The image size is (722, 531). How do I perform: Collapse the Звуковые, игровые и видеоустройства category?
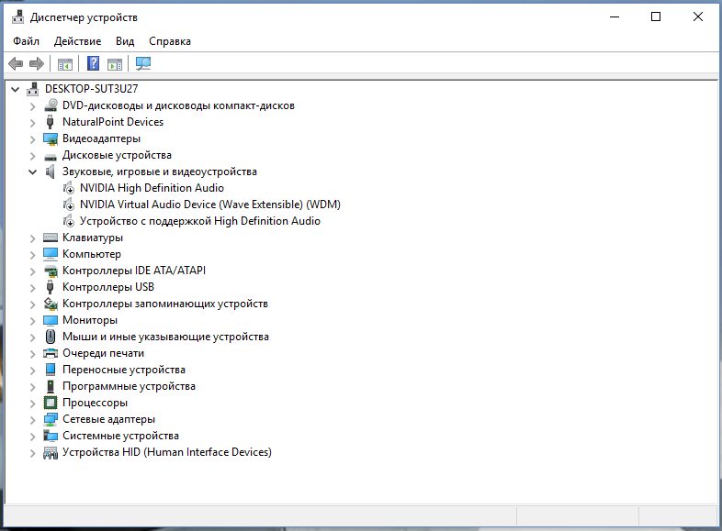pyautogui.click(x=33, y=172)
